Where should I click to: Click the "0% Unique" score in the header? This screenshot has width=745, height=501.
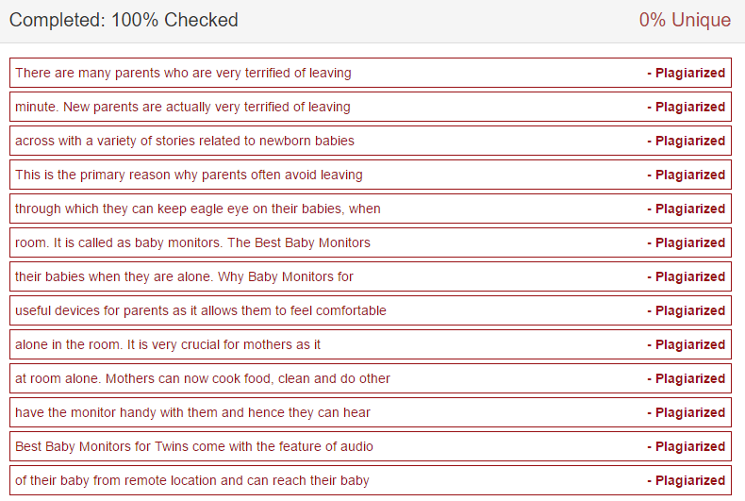(x=685, y=20)
